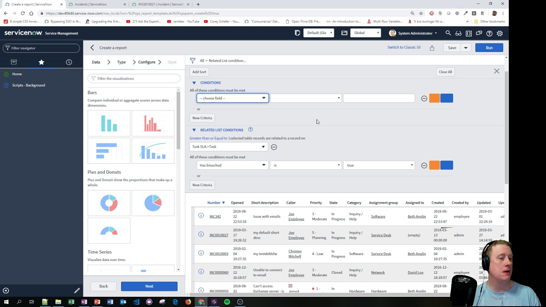Open the Connect chat sidebar icon
Screen dimensions: 546x307
click(479, 33)
